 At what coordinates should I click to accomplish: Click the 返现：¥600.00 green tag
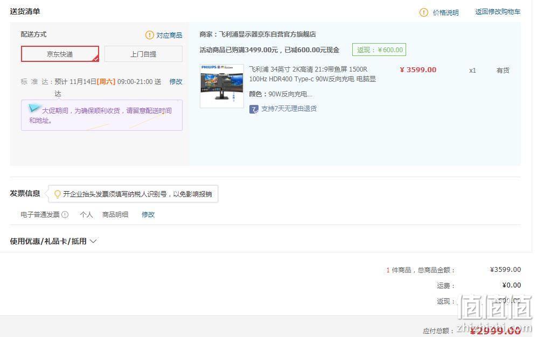379,50
